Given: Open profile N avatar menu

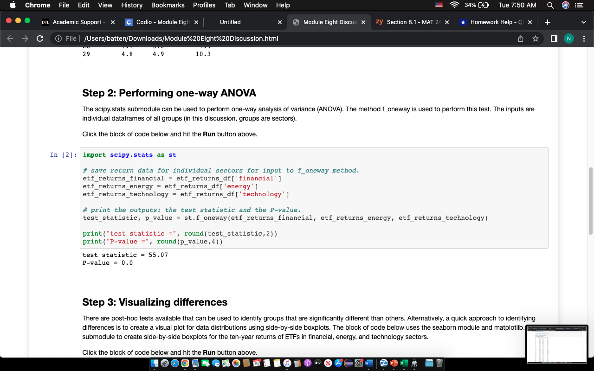Looking at the screenshot, I should click(568, 38).
